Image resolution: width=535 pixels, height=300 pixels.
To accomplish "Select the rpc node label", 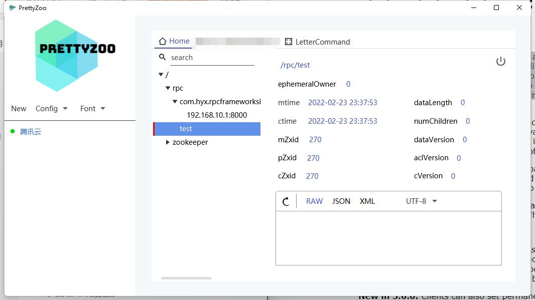I will (x=178, y=88).
